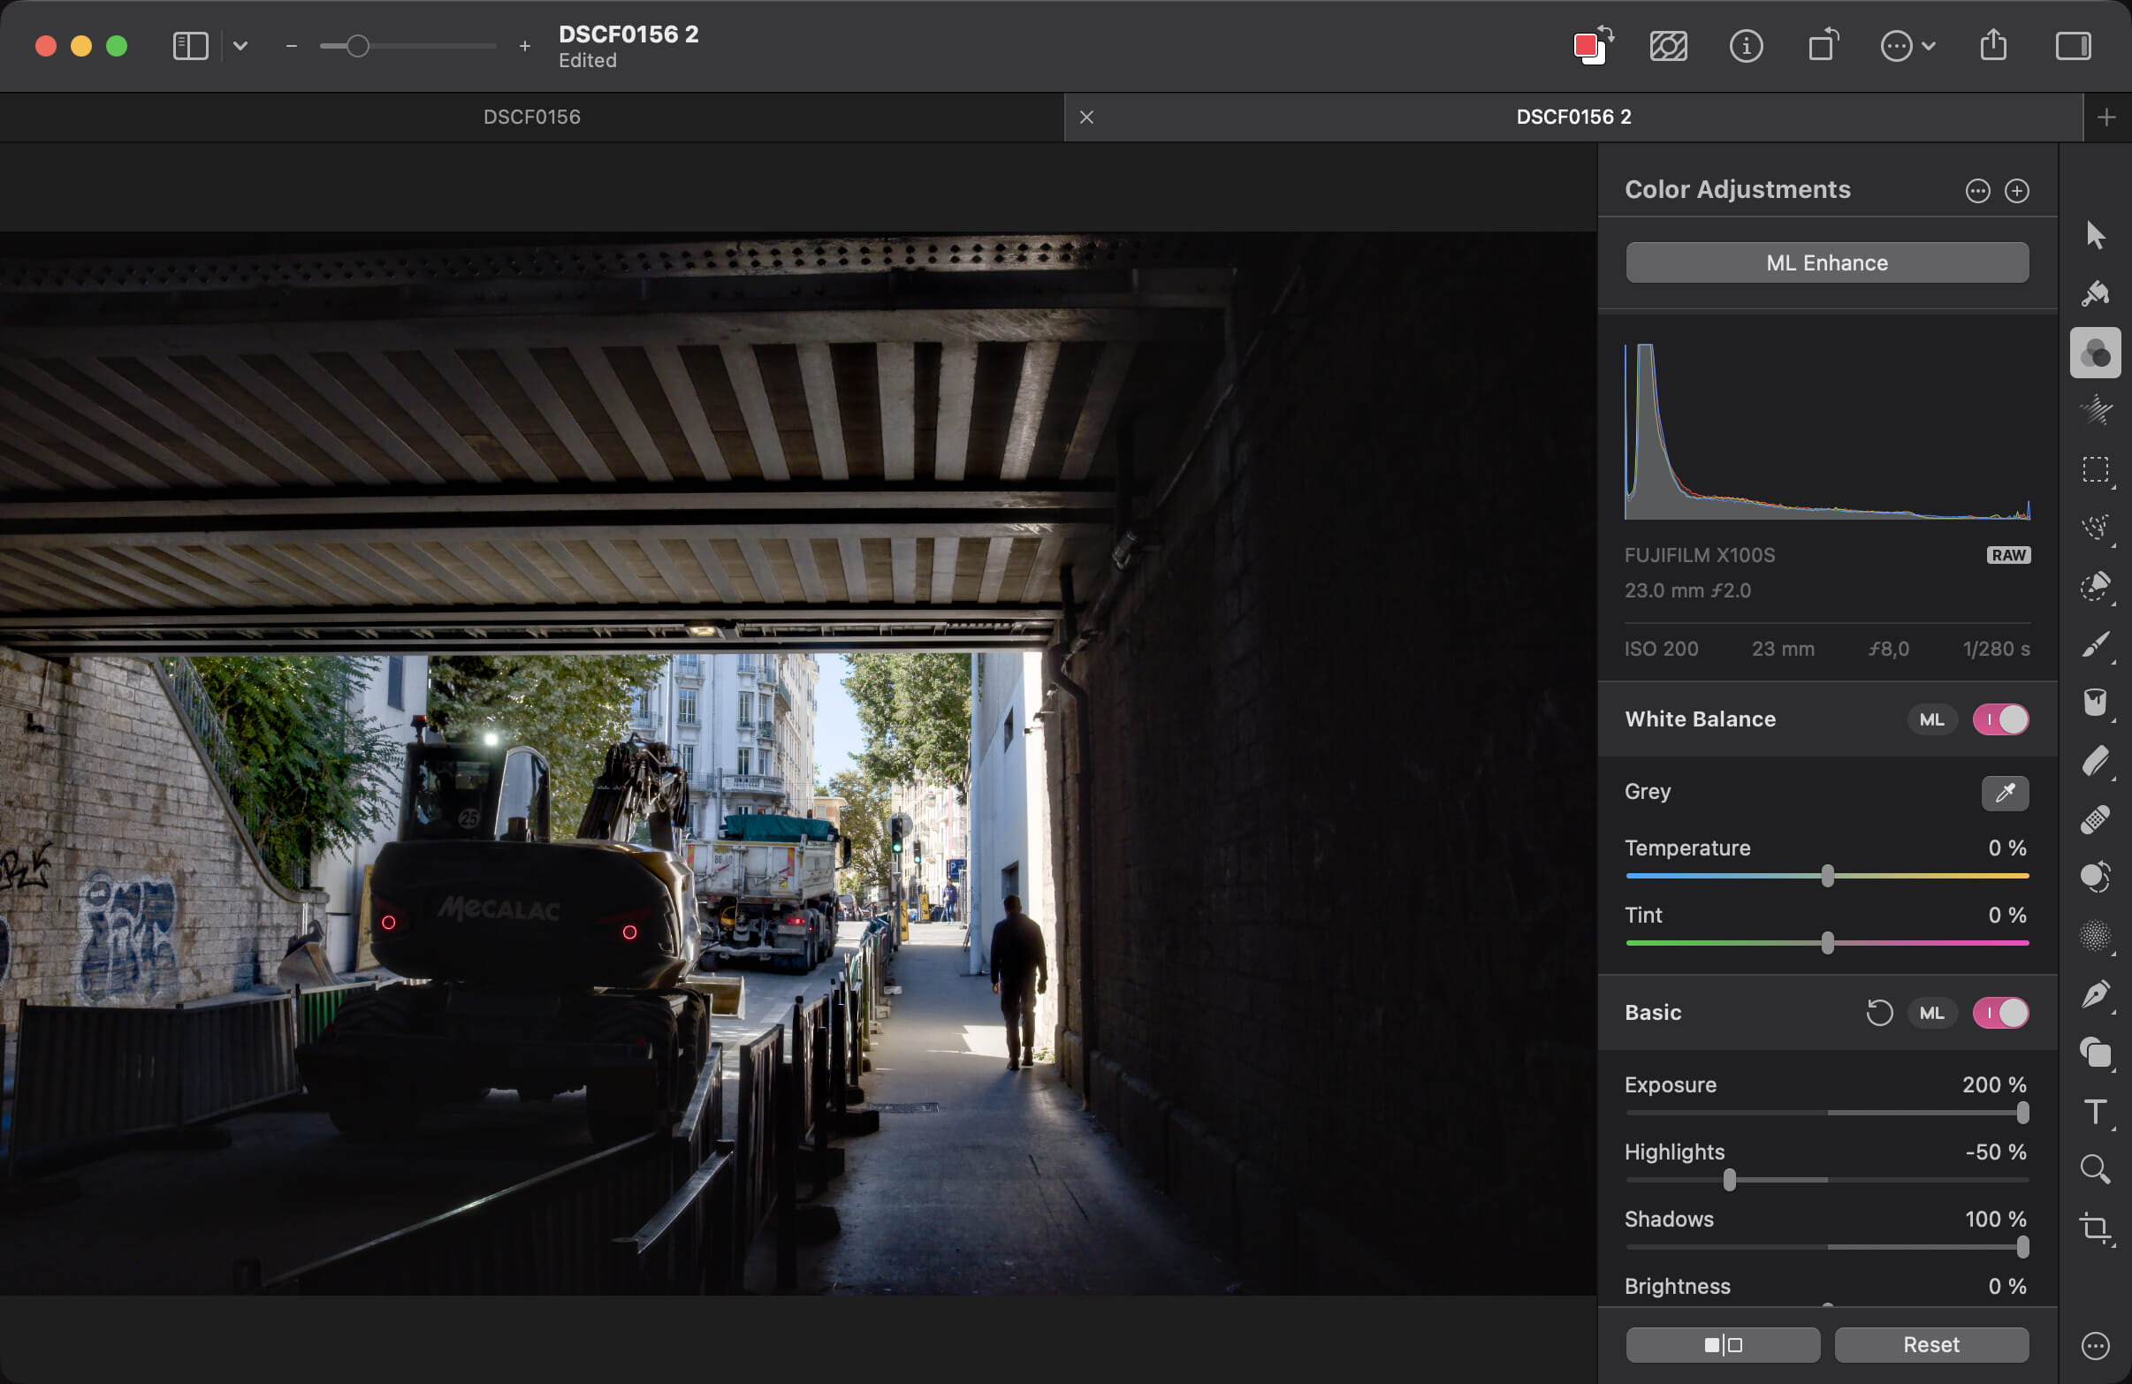Disable the Basic adjustments toggle
2132x1384 pixels.
tap(1999, 1012)
